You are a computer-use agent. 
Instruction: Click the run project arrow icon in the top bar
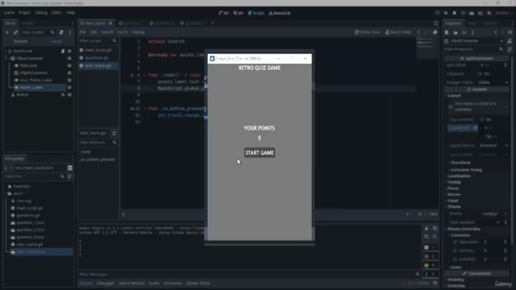tap(437, 13)
